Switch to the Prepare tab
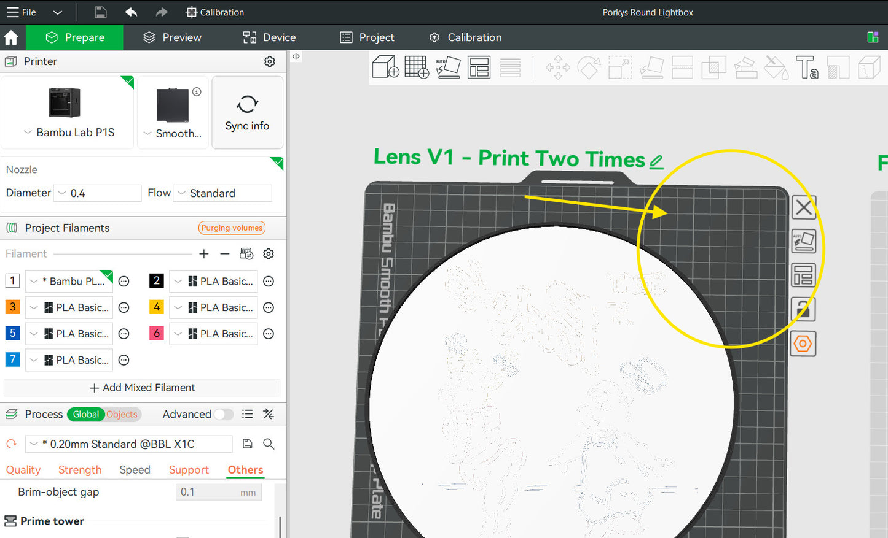 pos(75,37)
